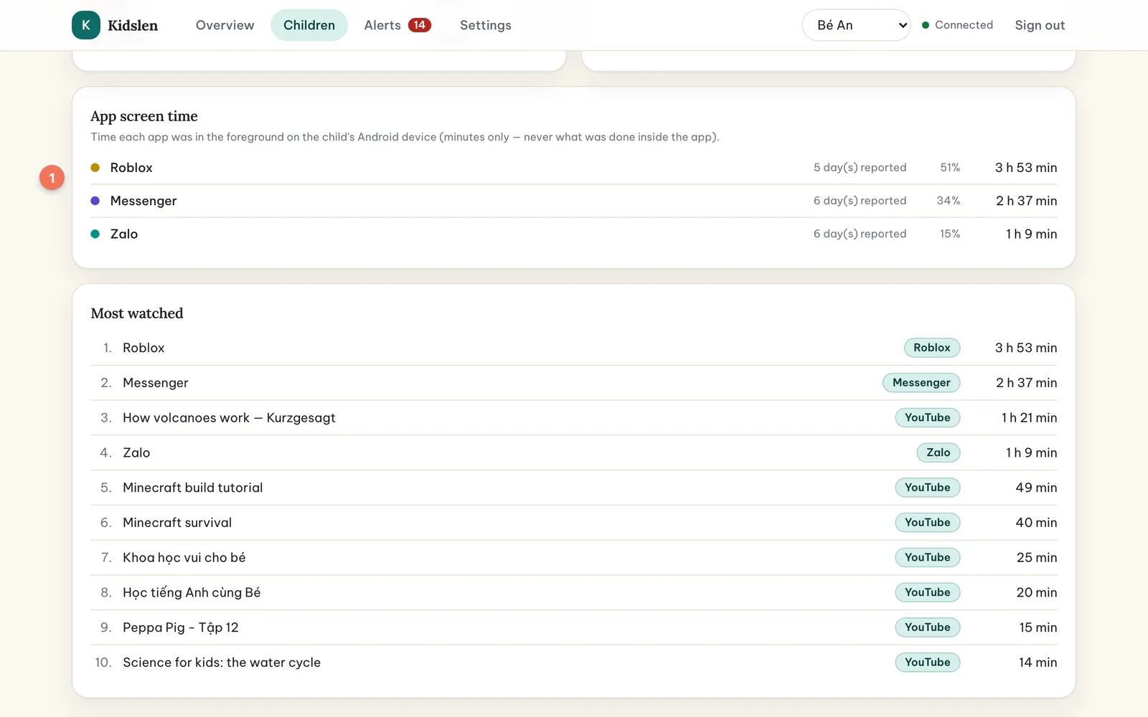1148x717 pixels.
Task: Select 'Minecraft survival' title
Action: pos(177,523)
